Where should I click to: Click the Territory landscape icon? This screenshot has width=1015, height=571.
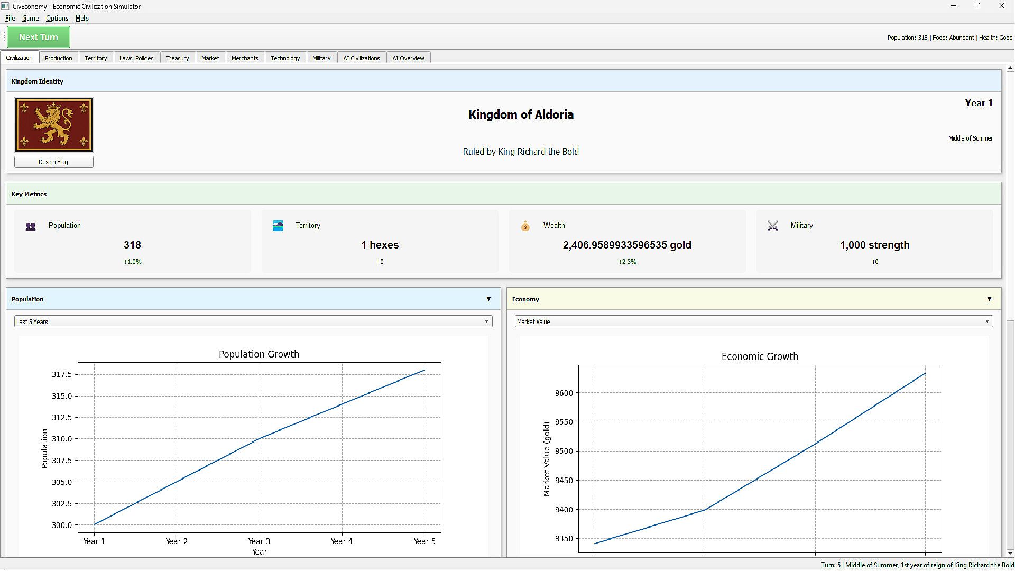pos(278,226)
